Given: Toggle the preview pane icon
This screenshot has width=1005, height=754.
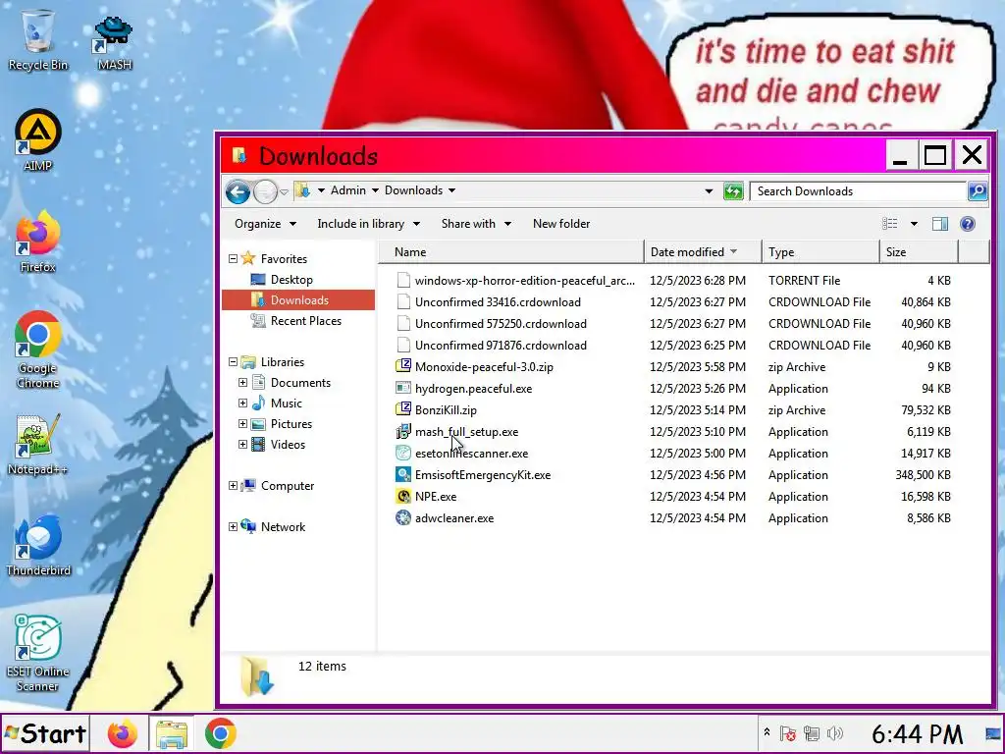Looking at the screenshot, I should (939, 224).
